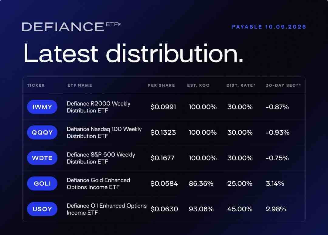Click the Payable 10.09.2026 date text
Viewport: 328px width, 235px height.
pyautogui.click(x=269, y=27)
